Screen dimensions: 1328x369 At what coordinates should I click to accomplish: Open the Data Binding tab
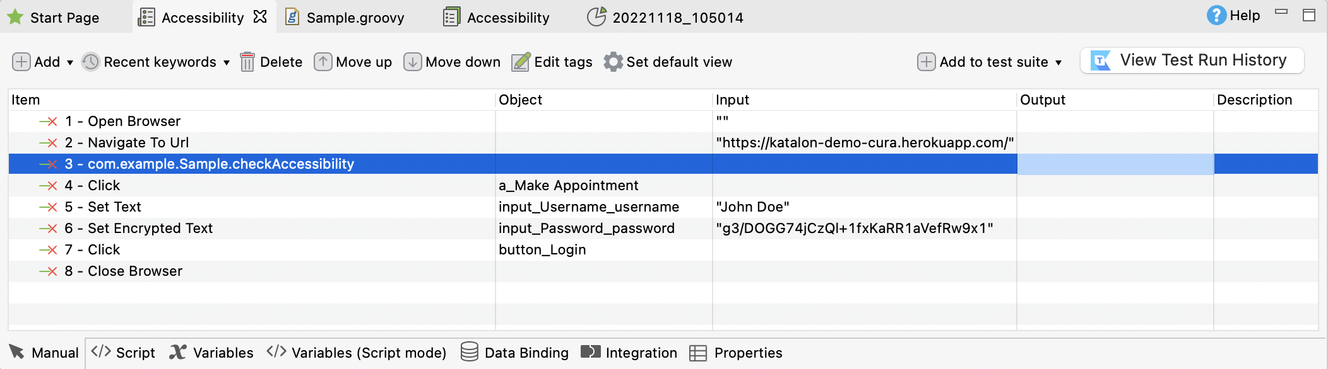pyautogui.click(x=518, y=353)
